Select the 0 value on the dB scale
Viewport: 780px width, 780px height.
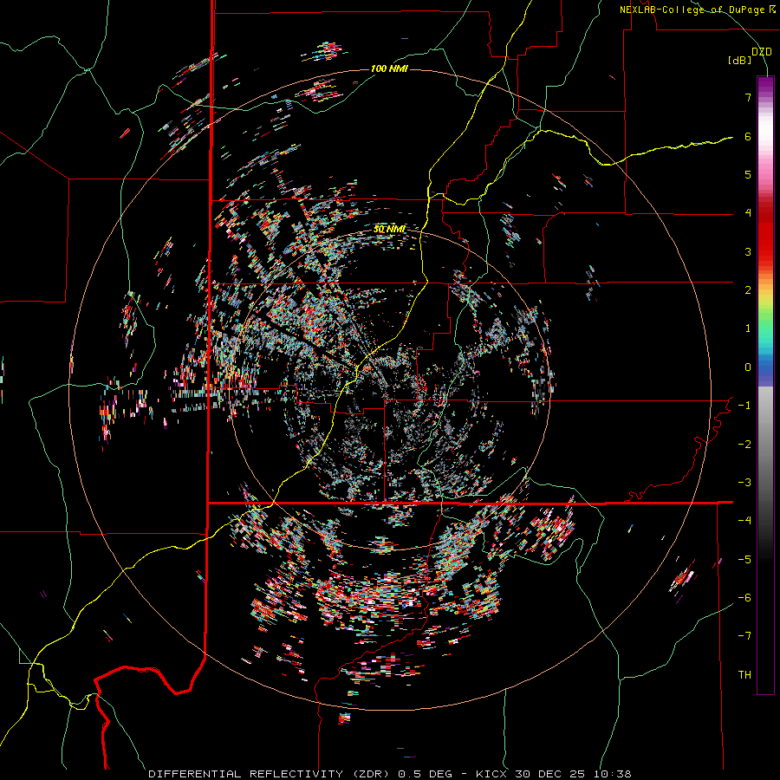click(x=748, y=367)
